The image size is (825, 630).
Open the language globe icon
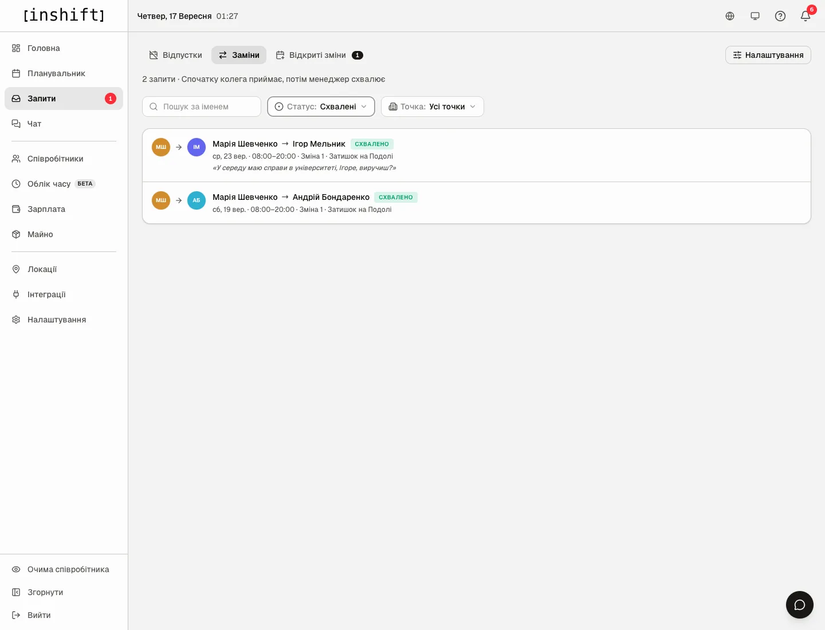[x=730, y=16]
